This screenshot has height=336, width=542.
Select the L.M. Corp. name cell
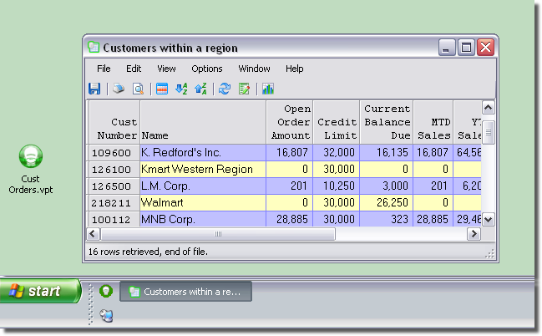click(203, 186)
